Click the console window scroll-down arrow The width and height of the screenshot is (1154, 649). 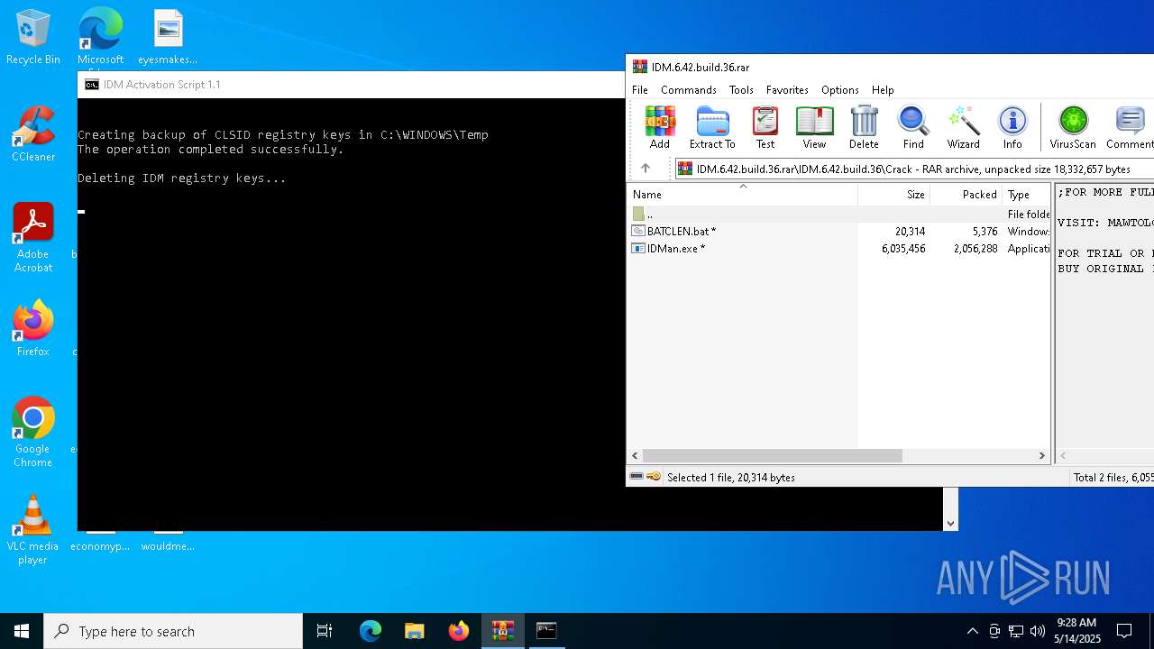950,523
